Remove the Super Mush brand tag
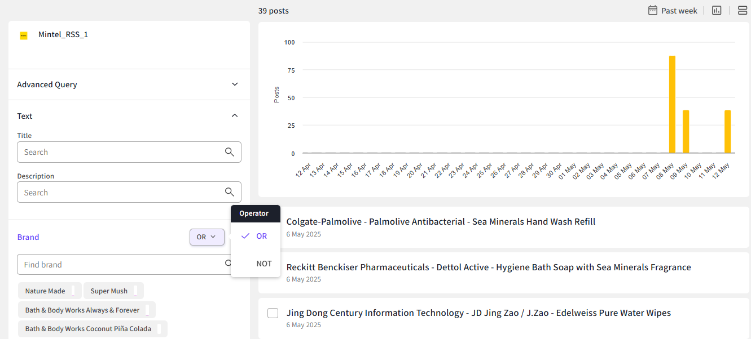 click(135, 292)
